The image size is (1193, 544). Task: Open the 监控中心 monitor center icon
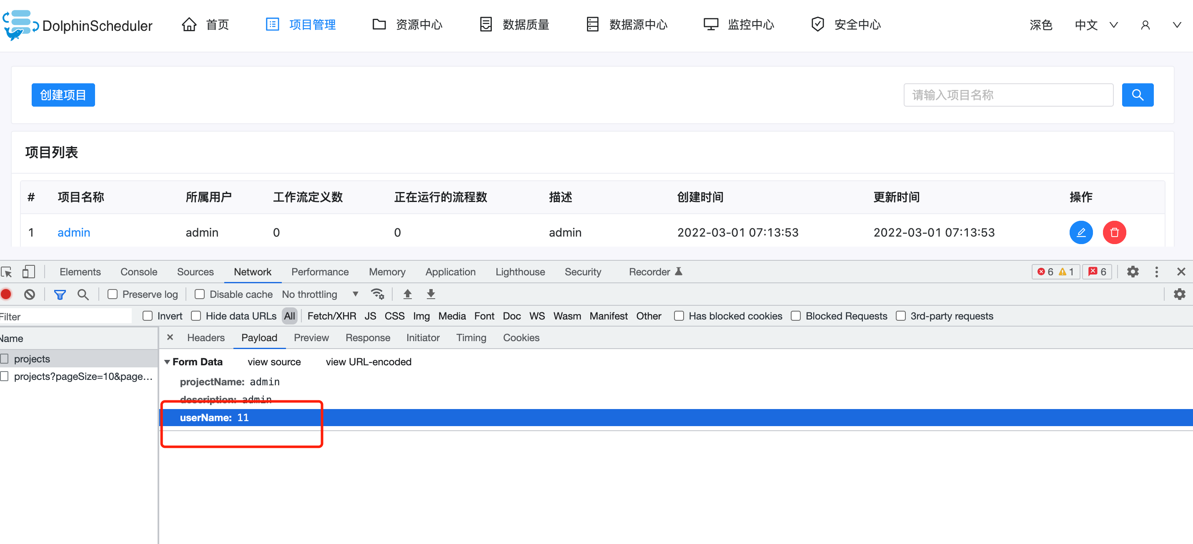[711, 24]
